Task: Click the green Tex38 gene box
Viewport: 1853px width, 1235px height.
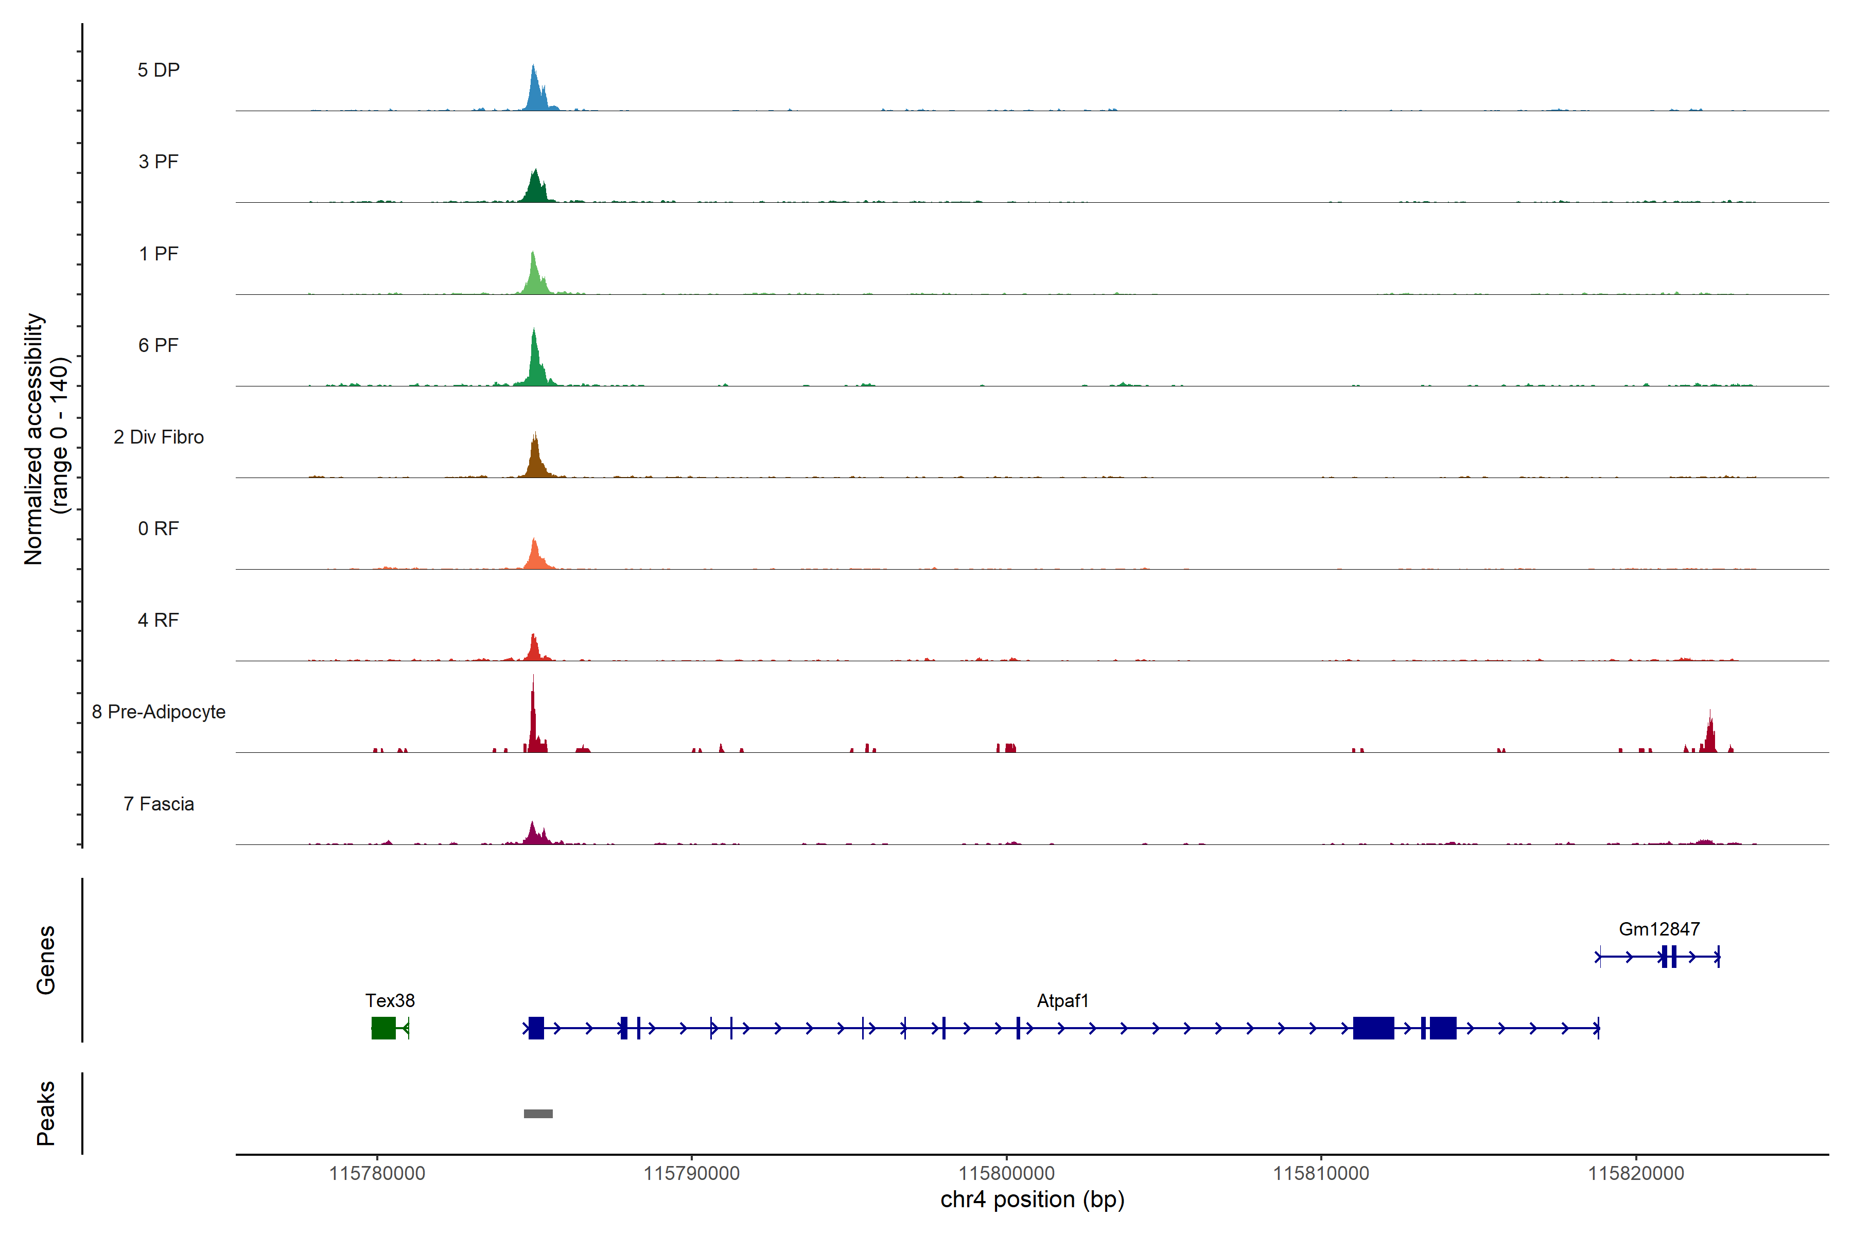Action: [x=383, y=1028]
